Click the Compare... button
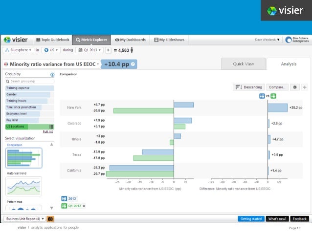Image resolution: width=312 pixels, height=234 pixels. [x=277, y=87]
